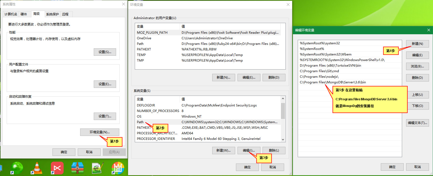Open the colorful crown document shortcut
The width and height of the screenshot is (433, 176).
tap(118, 168)
